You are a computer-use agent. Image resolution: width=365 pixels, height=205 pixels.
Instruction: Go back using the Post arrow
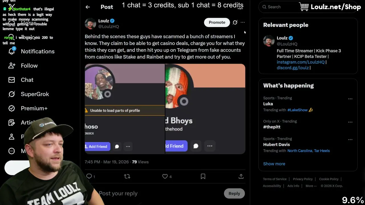click(88, 7)
